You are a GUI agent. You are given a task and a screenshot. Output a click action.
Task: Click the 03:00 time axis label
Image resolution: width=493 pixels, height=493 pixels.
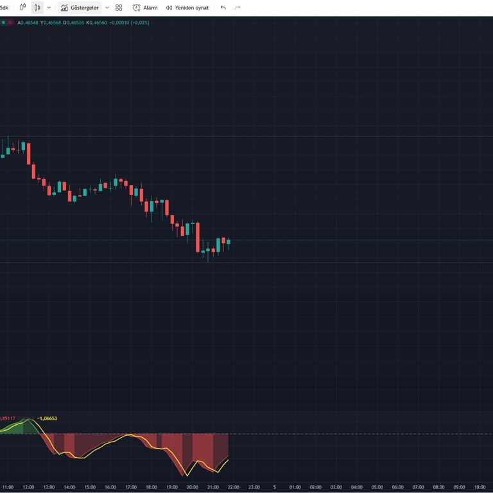point(336,487)
